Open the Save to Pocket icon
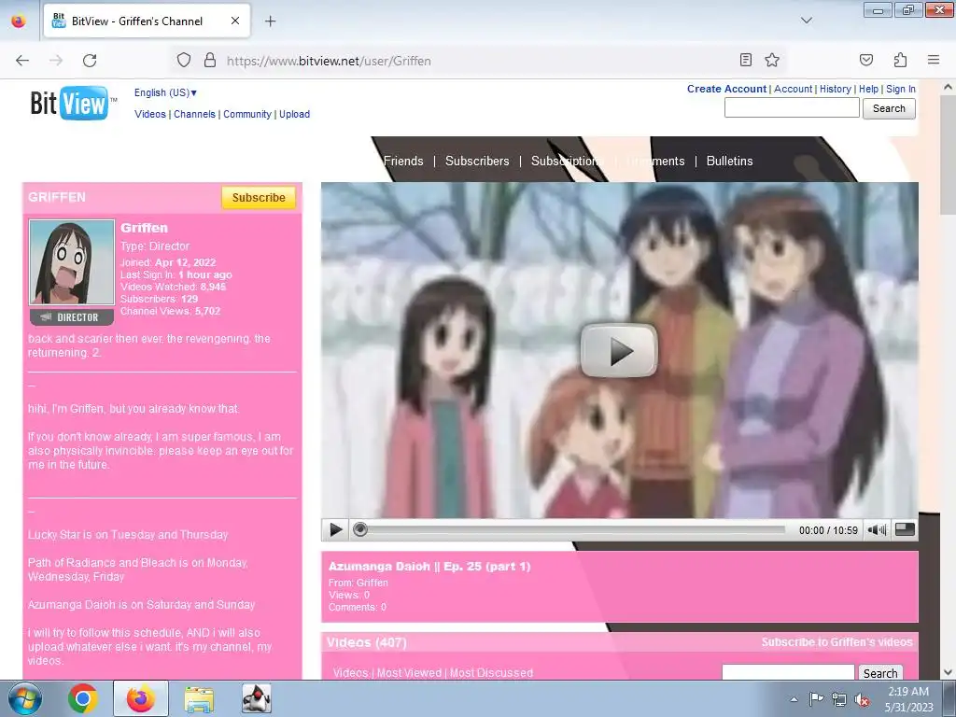956x717 pixels. (865, 60)
